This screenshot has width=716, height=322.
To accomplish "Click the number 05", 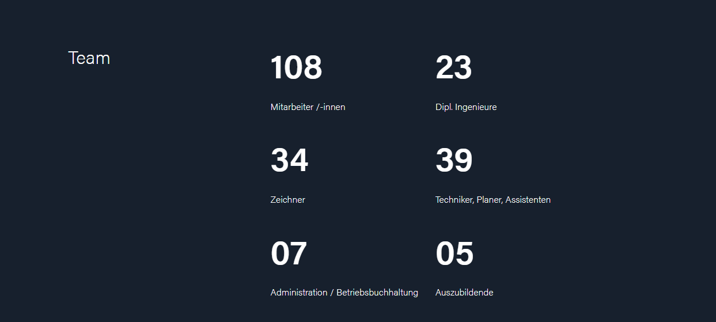I will point(454,253).
